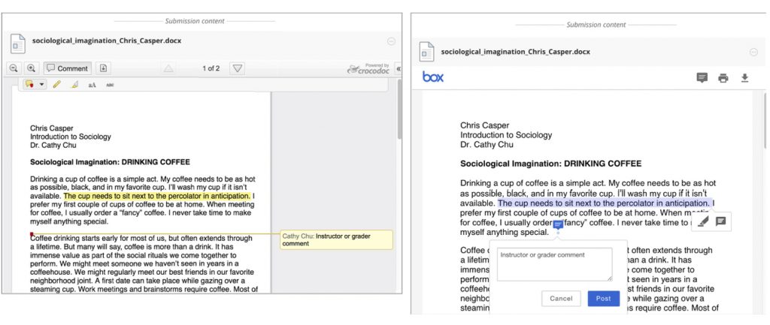Cancel the Box comment
The height and width of the screenshot is (325, 770).
(x=561, y=299)
